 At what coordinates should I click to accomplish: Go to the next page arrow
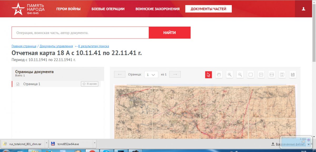(175, 75)
